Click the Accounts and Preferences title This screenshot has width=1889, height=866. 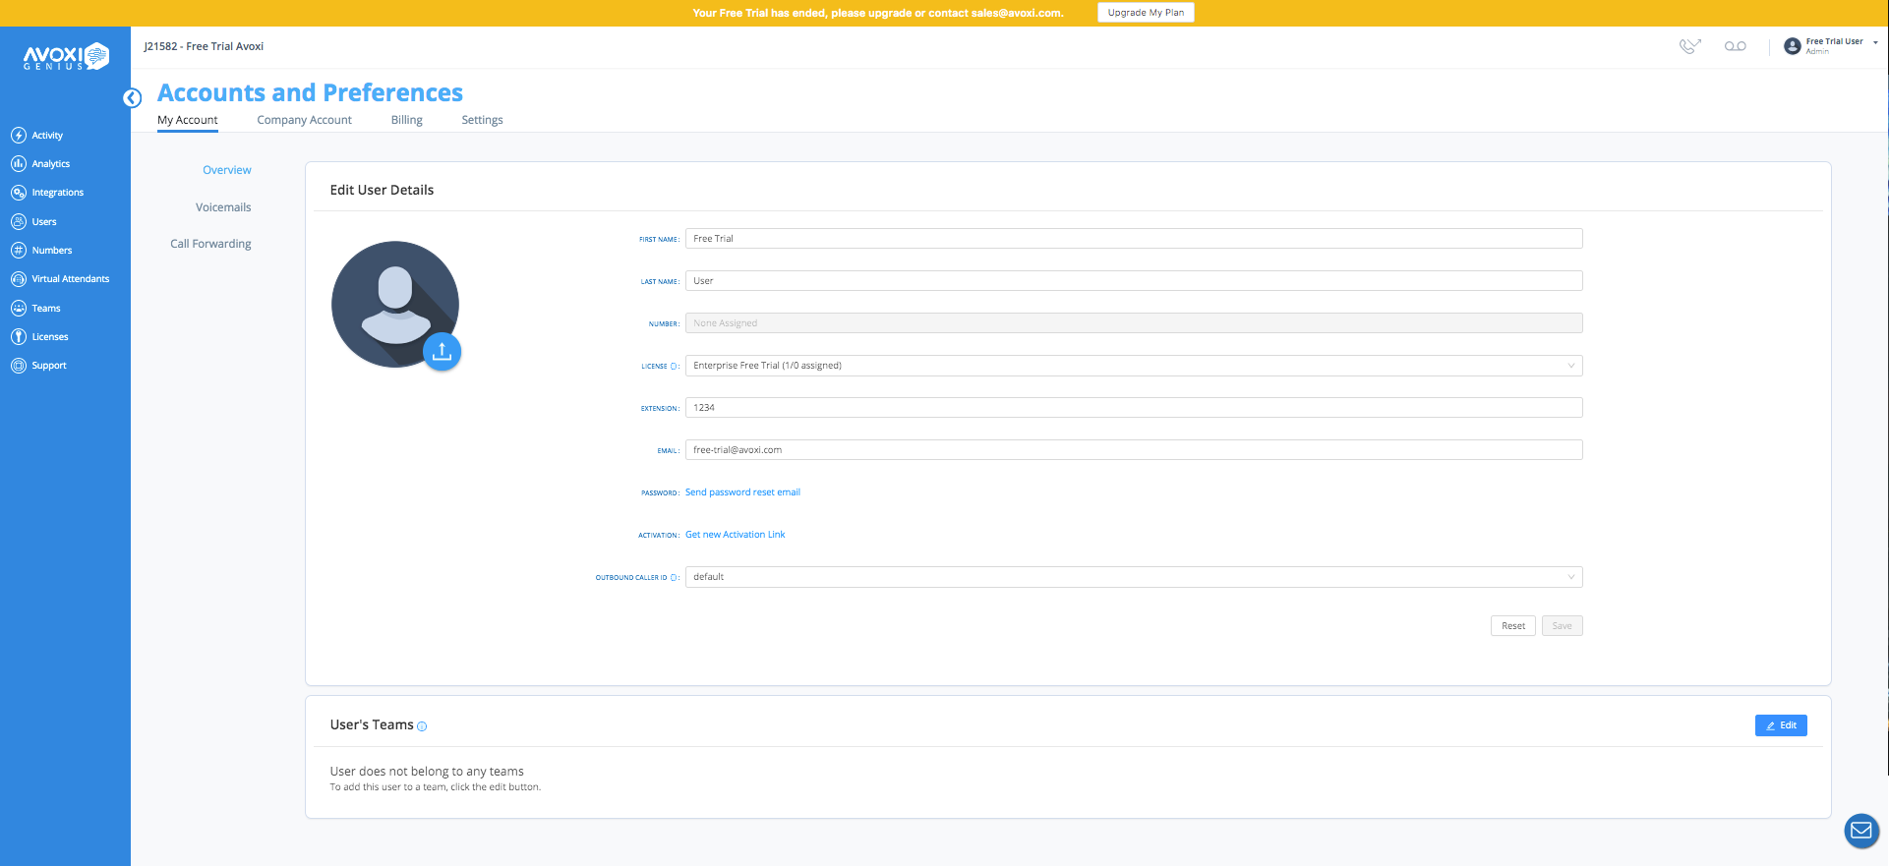pyautogui.click(x=310, y=92)
